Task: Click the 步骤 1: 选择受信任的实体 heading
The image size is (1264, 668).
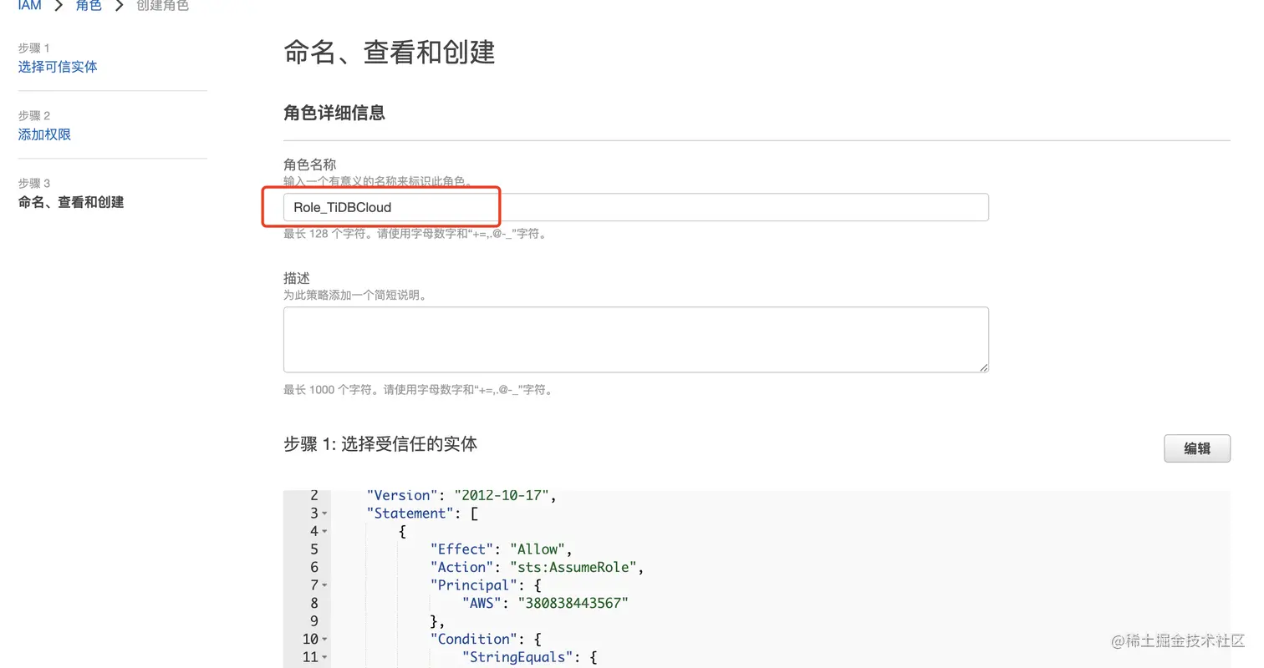Action: coord(380,444)
